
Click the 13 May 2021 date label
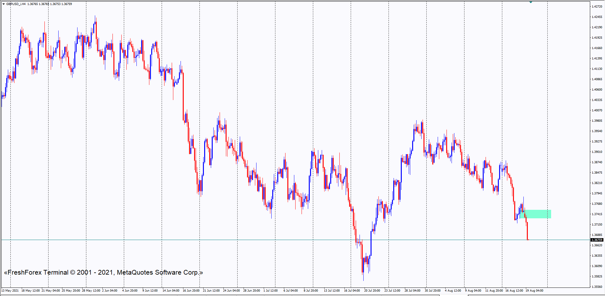pyautogui.click(x=10, y=290)
